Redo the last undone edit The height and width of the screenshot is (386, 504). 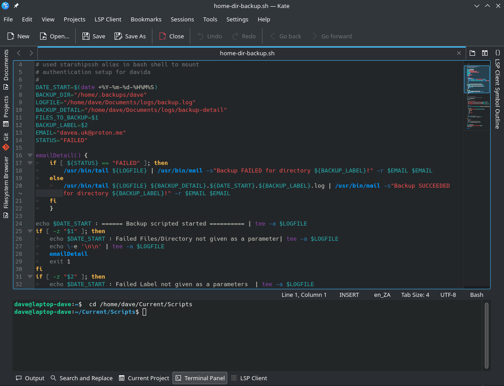click(244, 36)
